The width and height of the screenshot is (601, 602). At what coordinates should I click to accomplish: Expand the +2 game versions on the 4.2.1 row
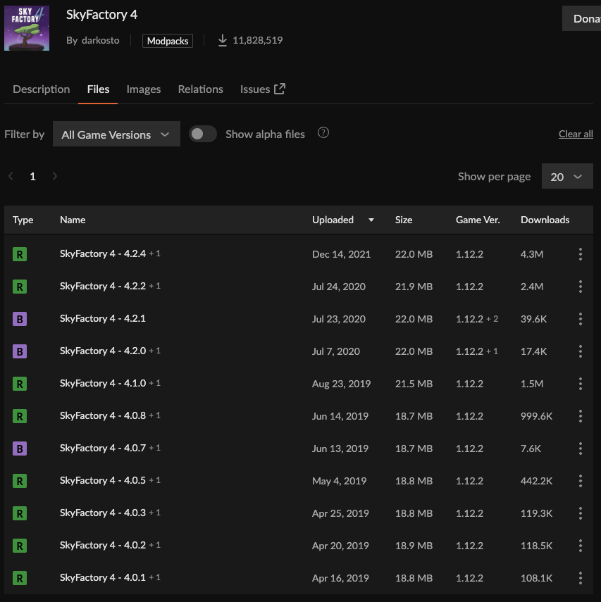click(x=492, y=319)
